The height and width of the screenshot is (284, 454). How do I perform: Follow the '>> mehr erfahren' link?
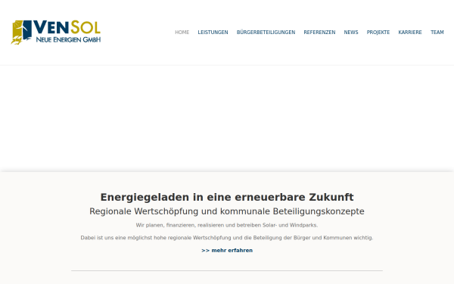coord(227,251)
